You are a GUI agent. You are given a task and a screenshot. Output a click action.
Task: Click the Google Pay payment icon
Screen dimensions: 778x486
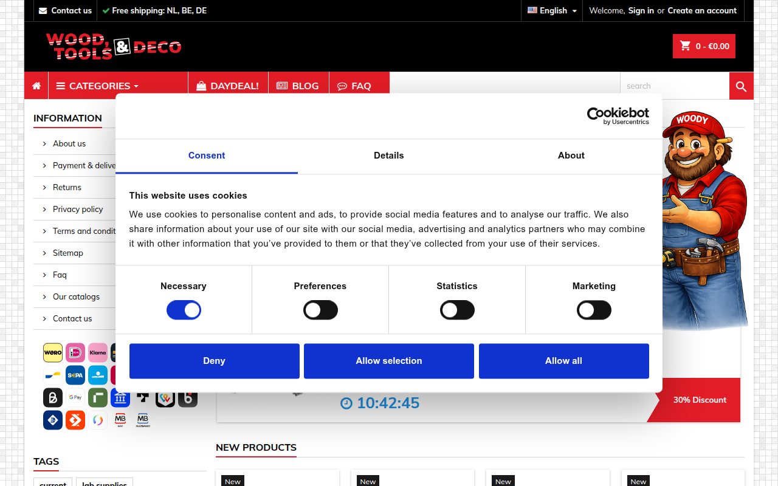[75, 398]
